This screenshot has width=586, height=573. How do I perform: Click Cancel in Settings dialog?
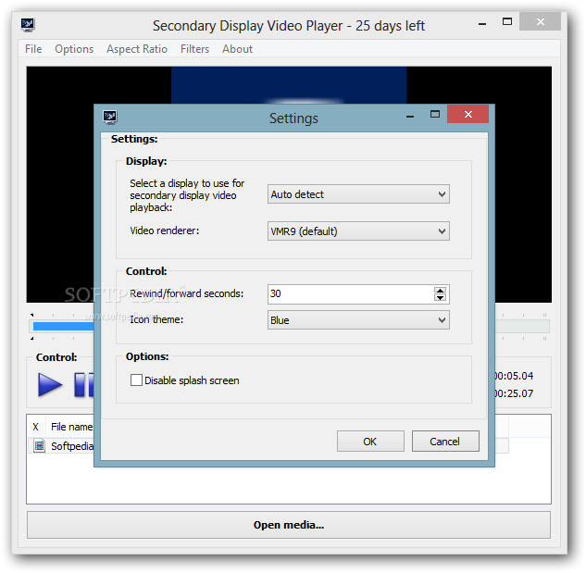click(445, 441)
